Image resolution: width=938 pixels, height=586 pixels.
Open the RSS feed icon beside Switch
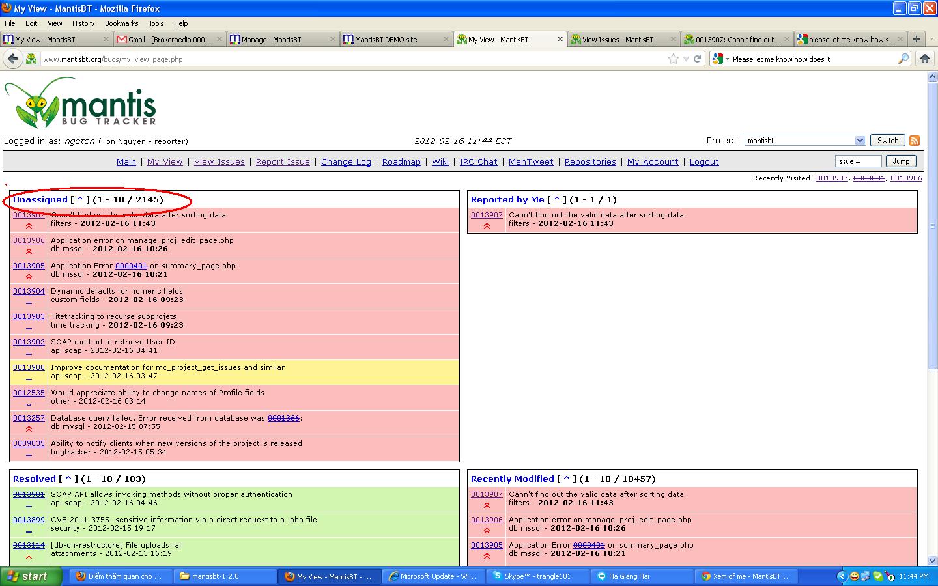point(915,141)
